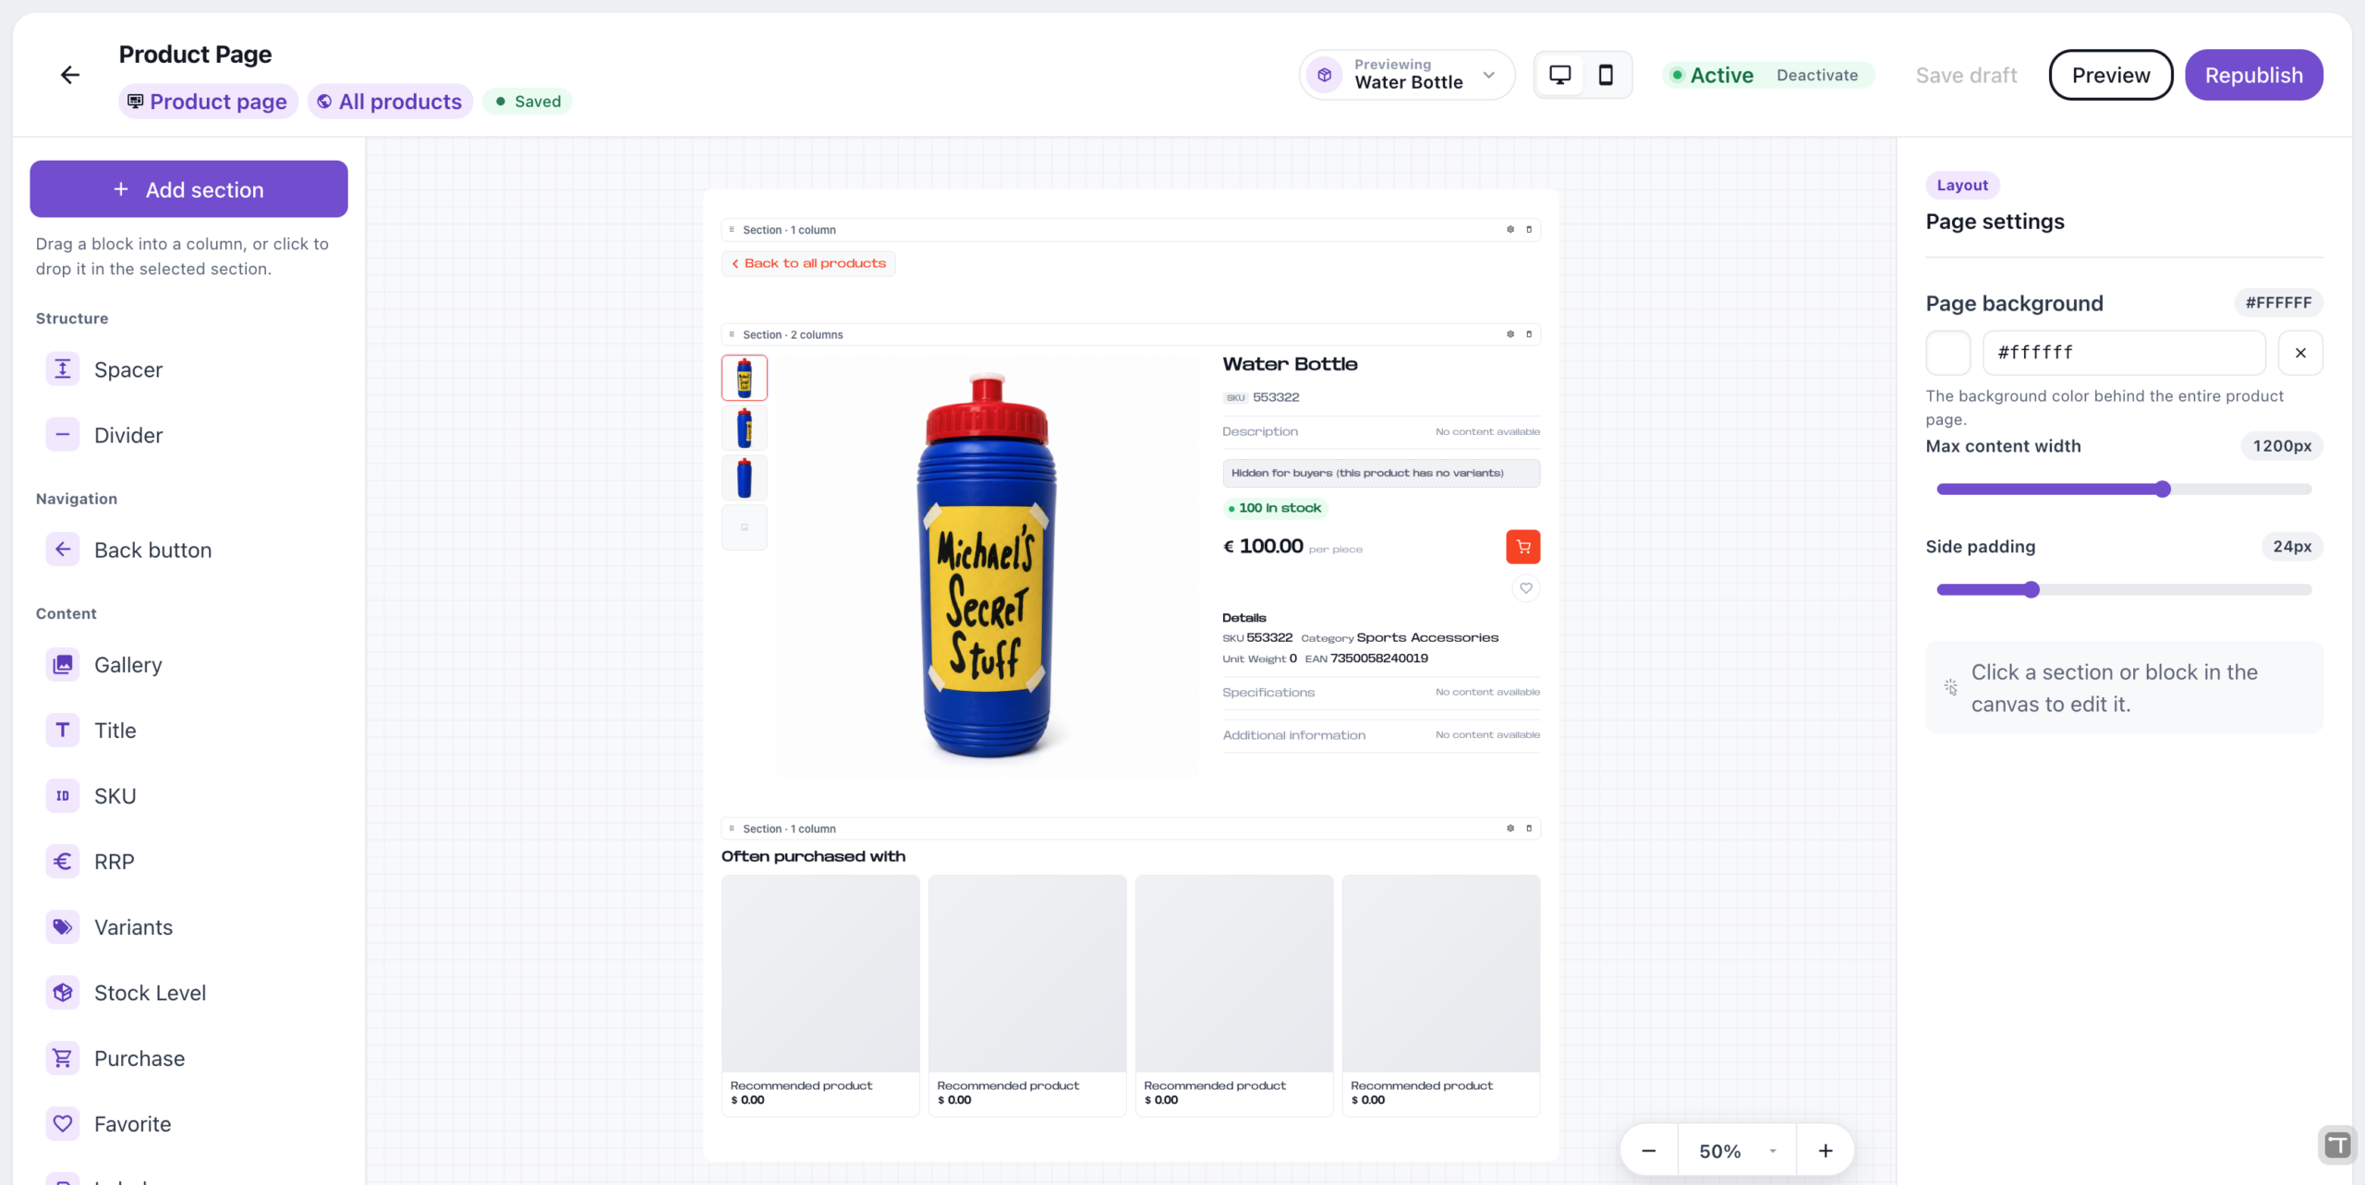Switch to mobile preview mode
The width and height of the screenshot is (2365, 1185).
(x=1606, y=75)
